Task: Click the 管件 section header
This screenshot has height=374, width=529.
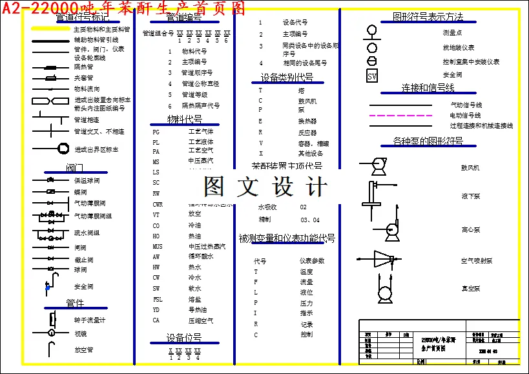Action: click(x=75, y=302)
